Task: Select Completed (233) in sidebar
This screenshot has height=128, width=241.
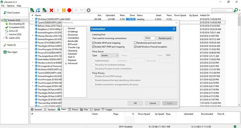Action: (15, 27)
